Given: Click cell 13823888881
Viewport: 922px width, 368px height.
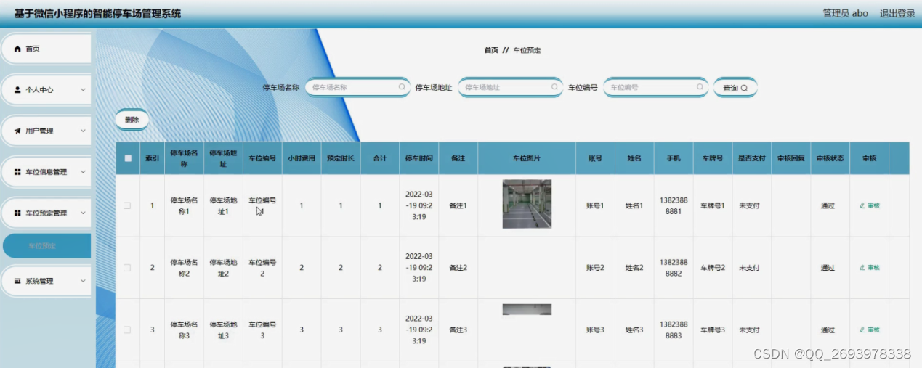Looking at the screenshot, I should 674,205.
